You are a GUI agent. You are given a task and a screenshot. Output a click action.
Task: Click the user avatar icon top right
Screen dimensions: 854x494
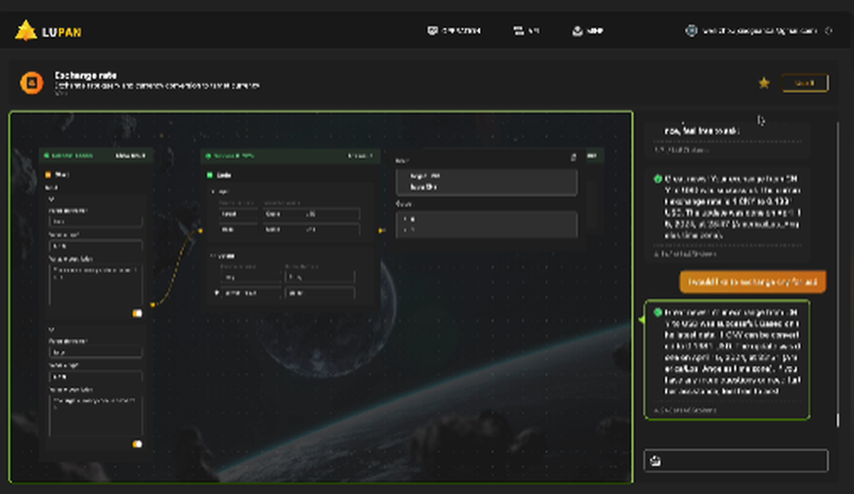[689, 31]
